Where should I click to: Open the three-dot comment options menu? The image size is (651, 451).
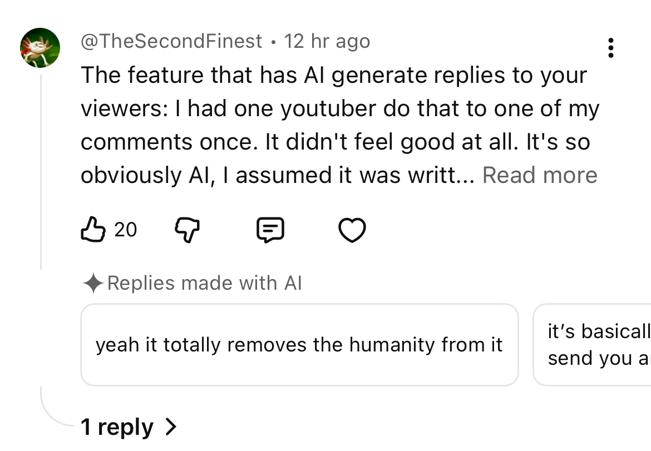click(x=611, y=48)
